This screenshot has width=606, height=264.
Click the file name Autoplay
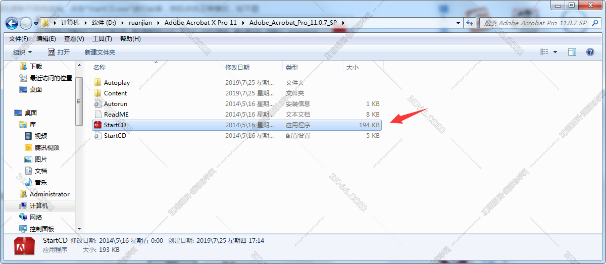click(117, 82)
